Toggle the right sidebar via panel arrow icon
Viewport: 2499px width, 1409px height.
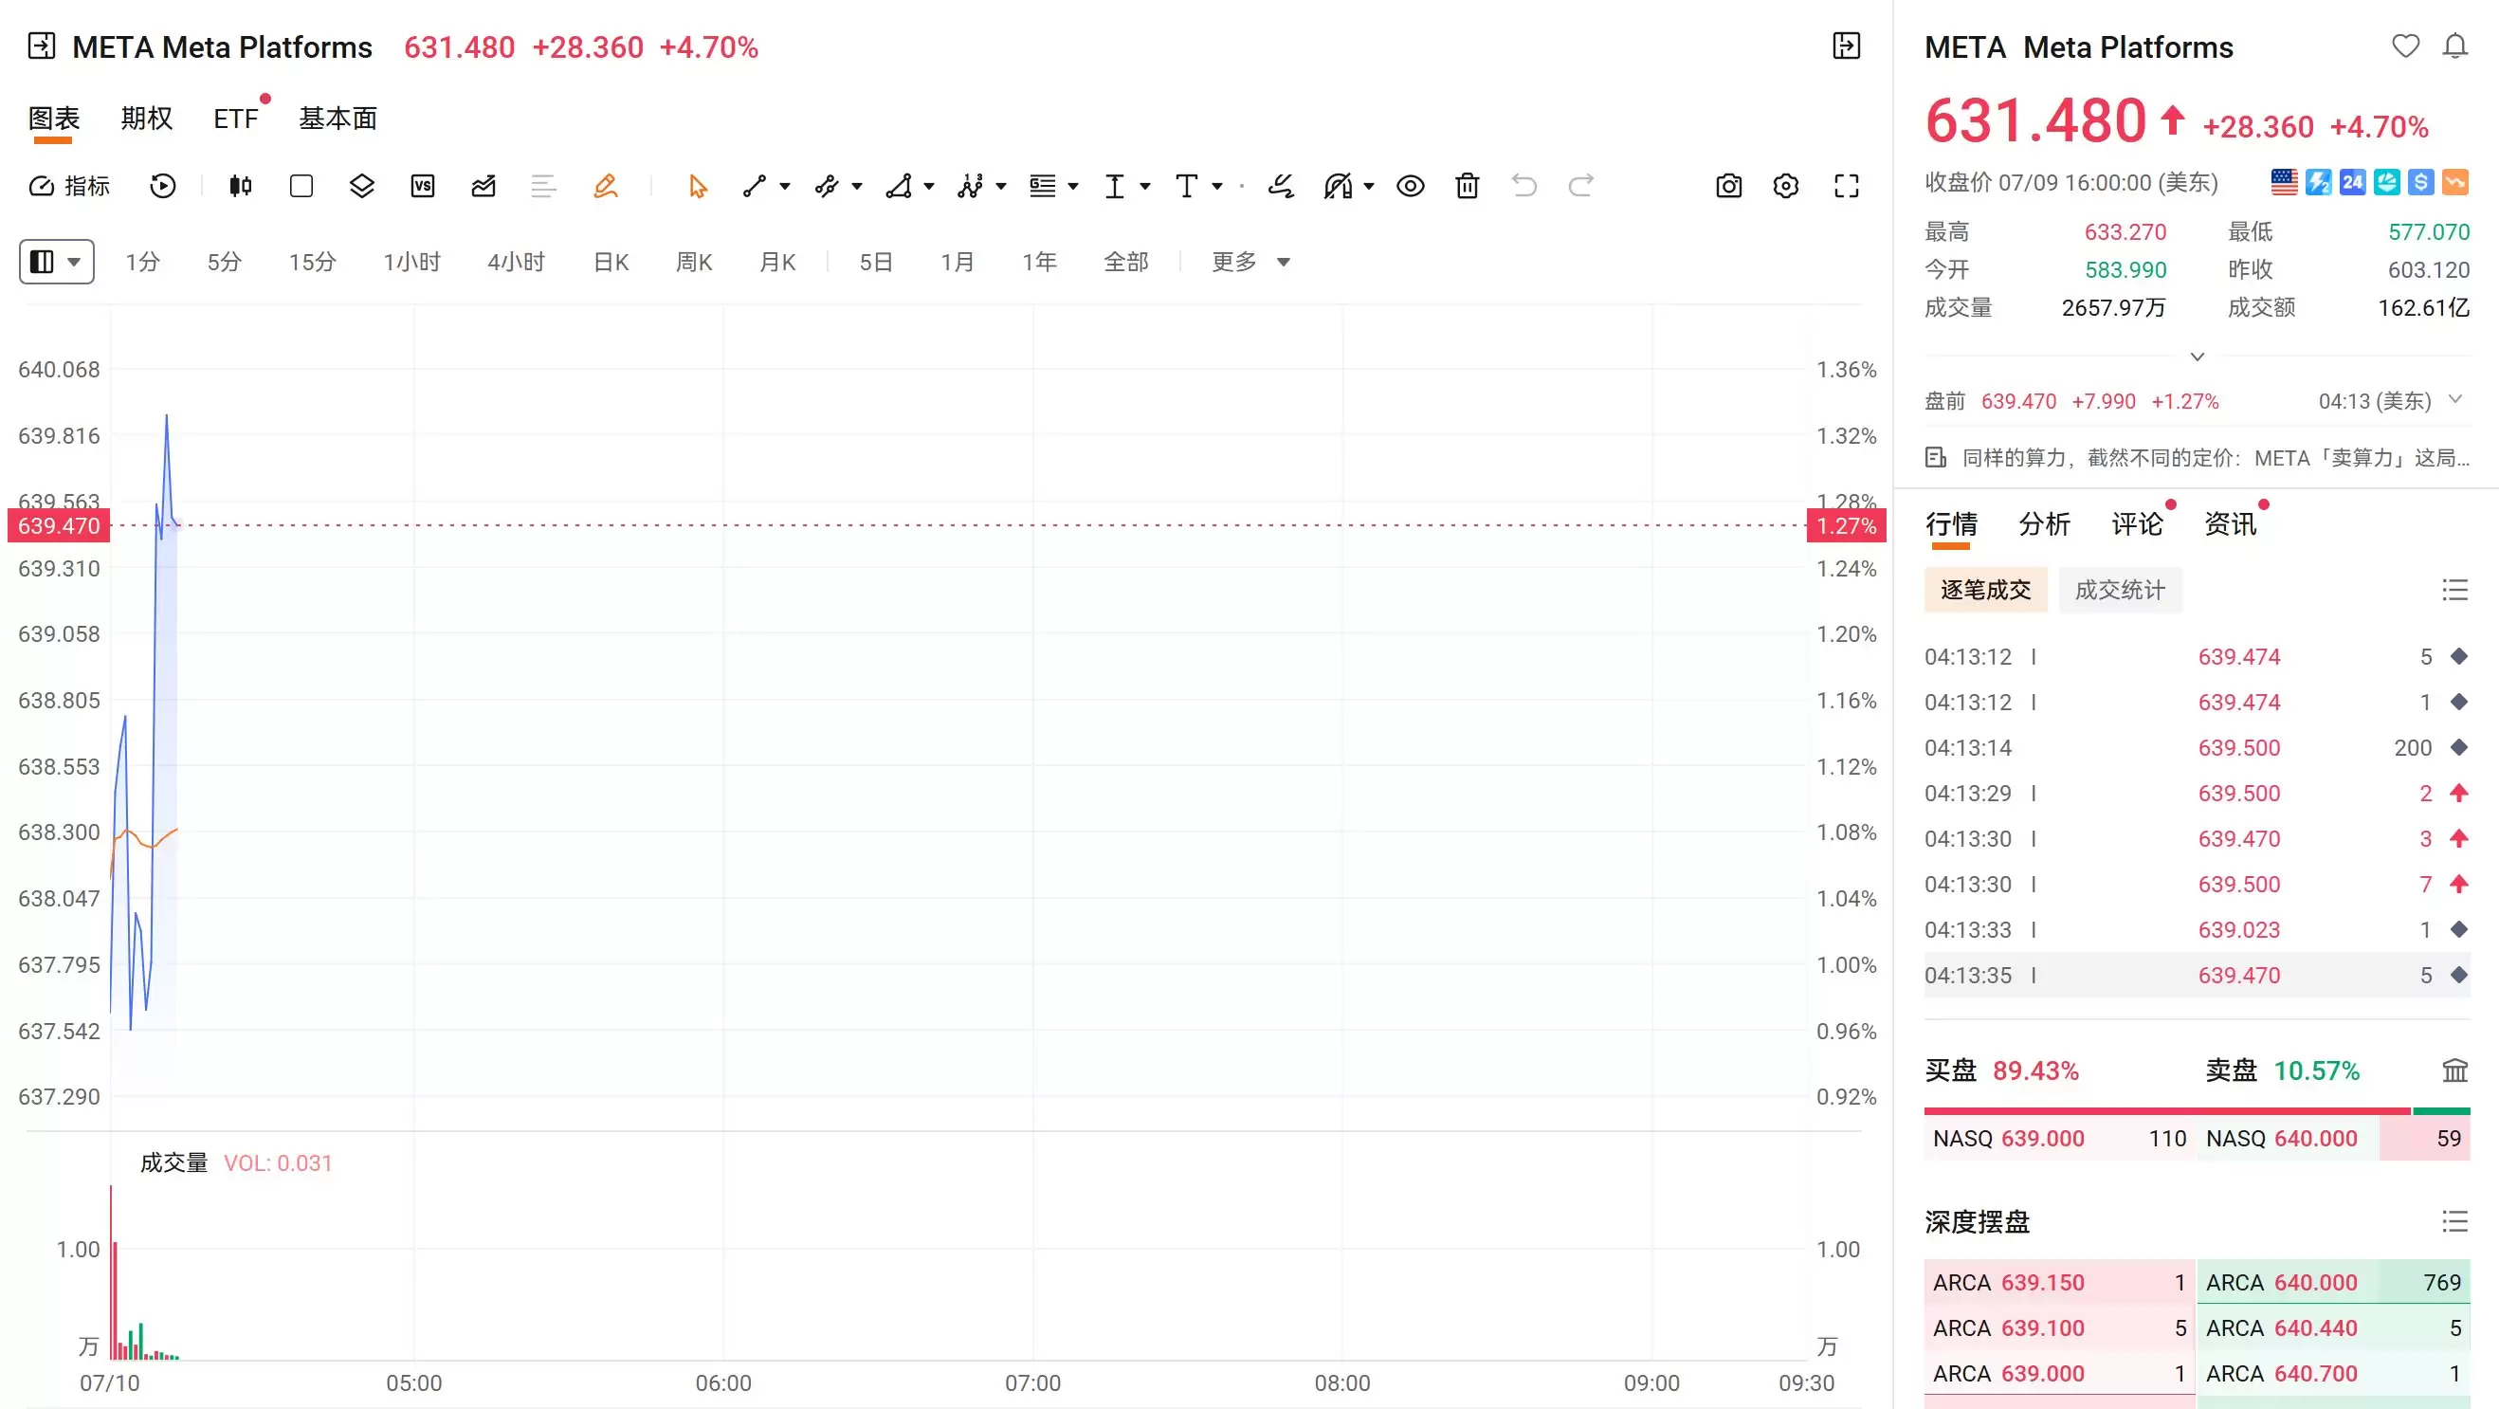click(1846, 46)
